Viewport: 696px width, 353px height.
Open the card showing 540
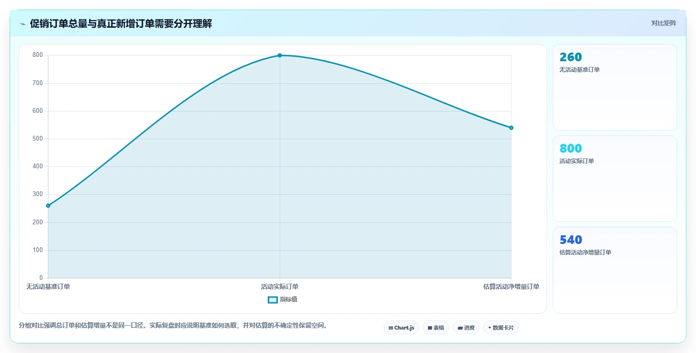[615, 270]
